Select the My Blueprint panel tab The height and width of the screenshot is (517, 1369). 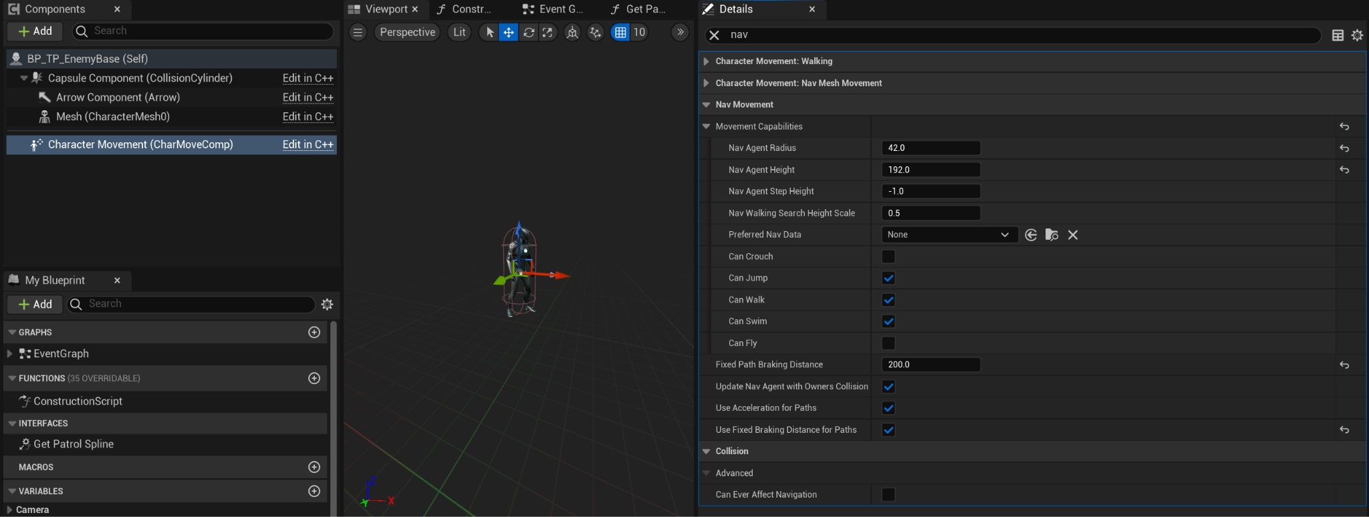[55, 281]
